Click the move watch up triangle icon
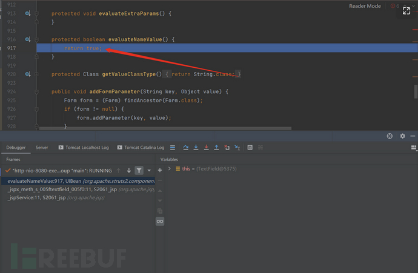The height and width of the screenshot is (273, 418). [x=160, y=191]
